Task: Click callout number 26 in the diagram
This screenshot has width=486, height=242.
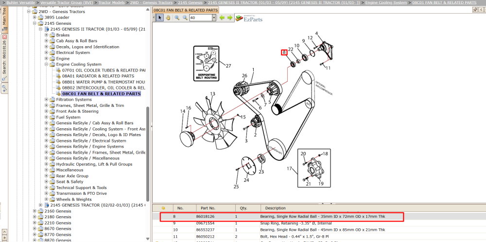Action: click(x=244, y=76)
